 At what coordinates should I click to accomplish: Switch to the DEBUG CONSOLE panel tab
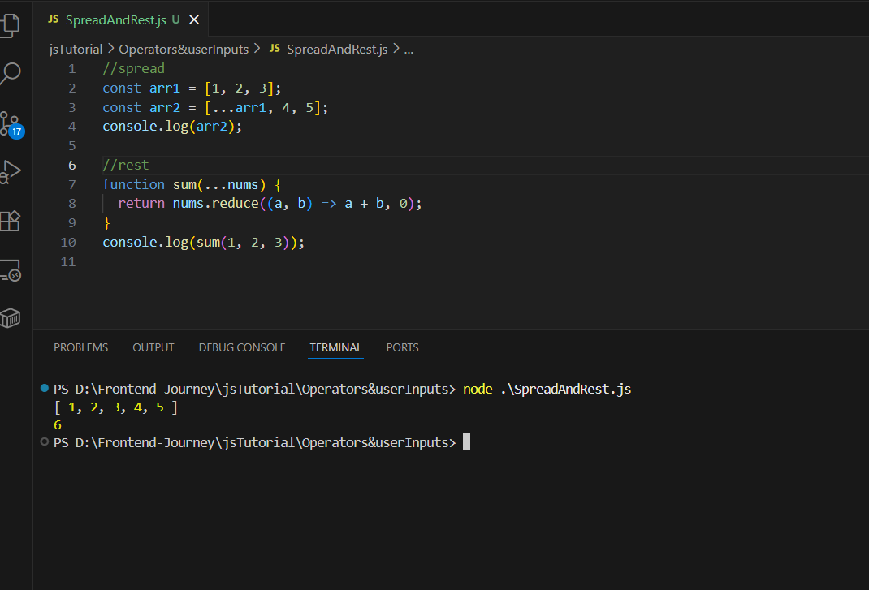tap(242, 347)
